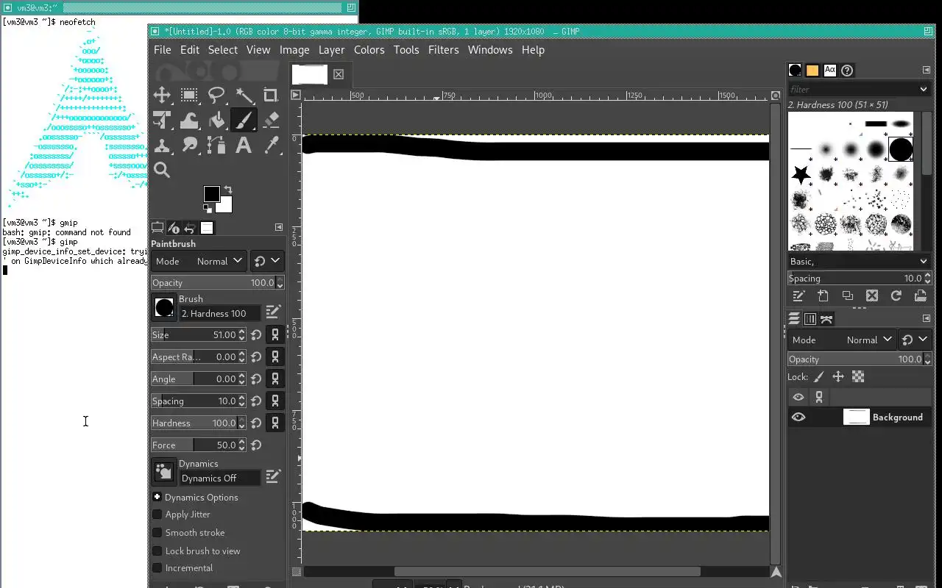Select the Color Picker eyedropper tool
This screenshot has height=588, width=942.
[x=271, y=145]
